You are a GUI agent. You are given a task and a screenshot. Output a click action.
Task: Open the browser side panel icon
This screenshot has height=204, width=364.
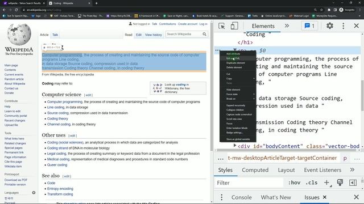point(335,10)
